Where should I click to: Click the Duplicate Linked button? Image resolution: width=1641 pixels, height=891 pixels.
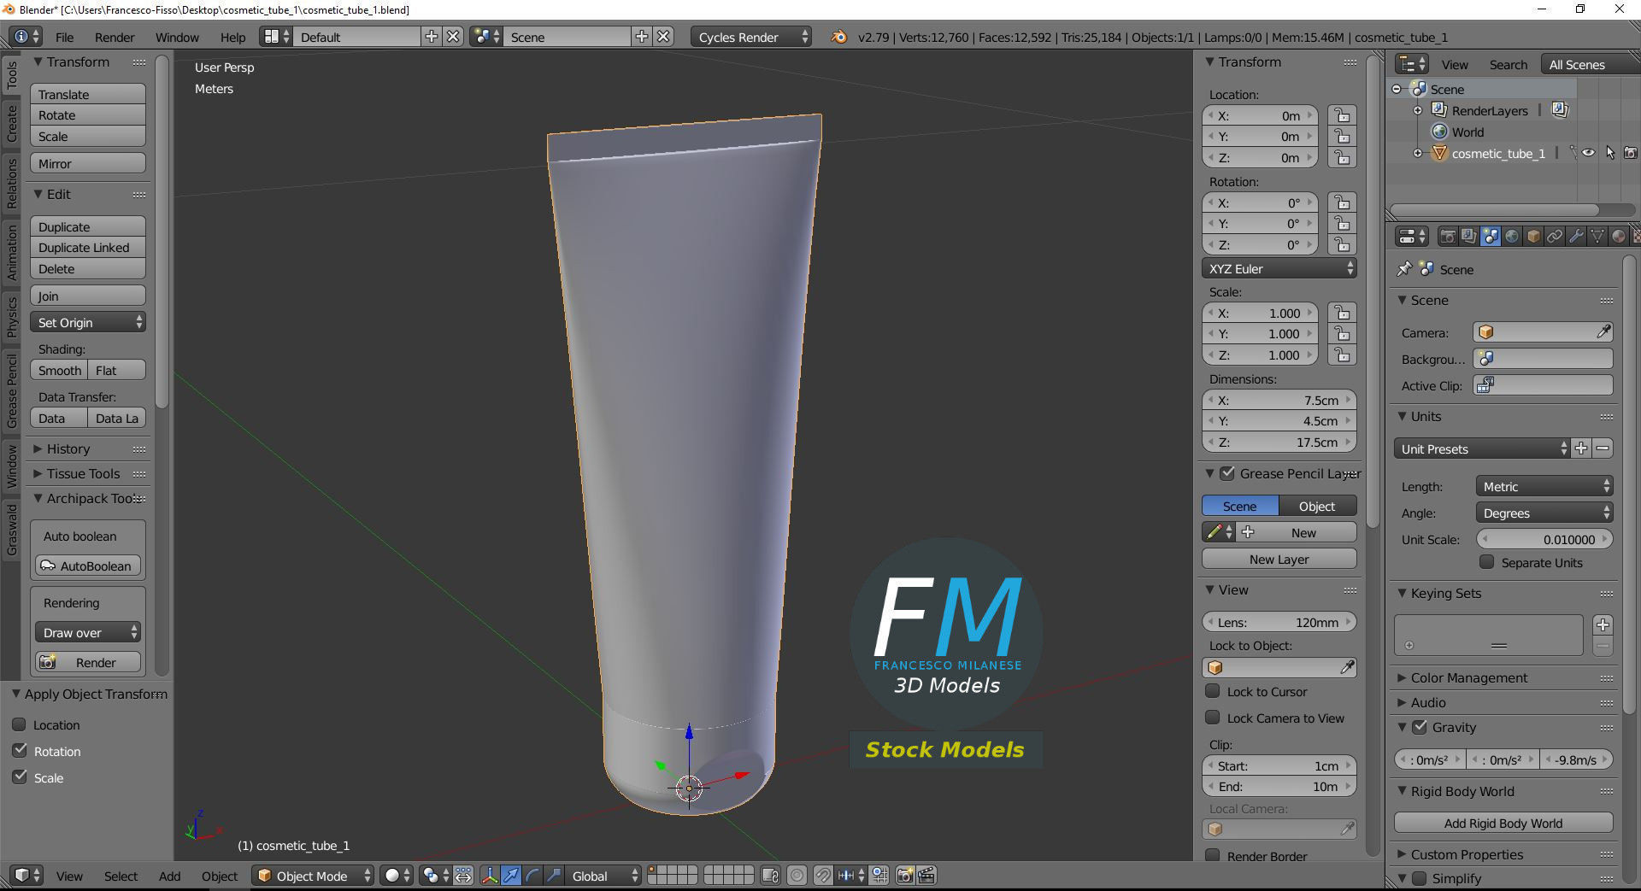click(x=88, y=247)
